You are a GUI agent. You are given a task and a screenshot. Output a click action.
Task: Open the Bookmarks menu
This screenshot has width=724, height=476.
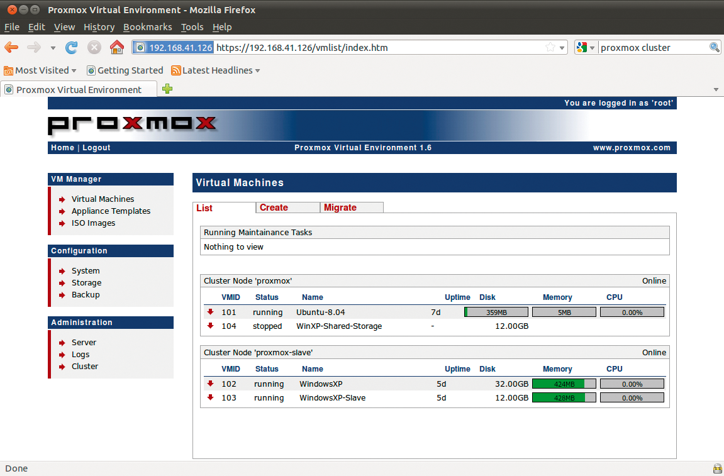(x=147, y=27)
